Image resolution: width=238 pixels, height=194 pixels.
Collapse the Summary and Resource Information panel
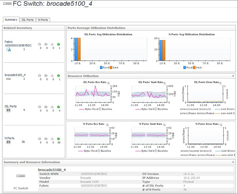tap(233, 162)
